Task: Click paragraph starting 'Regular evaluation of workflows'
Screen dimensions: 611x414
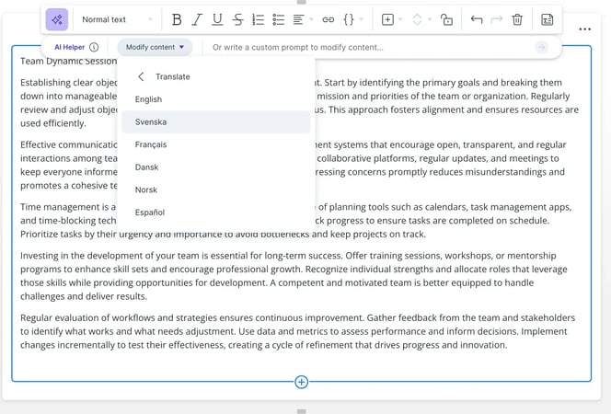Action: (297, 331)
